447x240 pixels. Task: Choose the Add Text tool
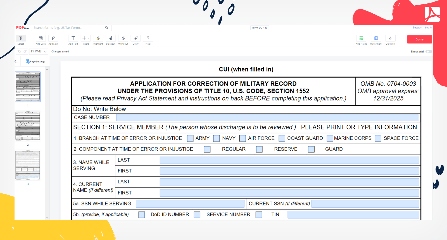(x=73, y=39)
